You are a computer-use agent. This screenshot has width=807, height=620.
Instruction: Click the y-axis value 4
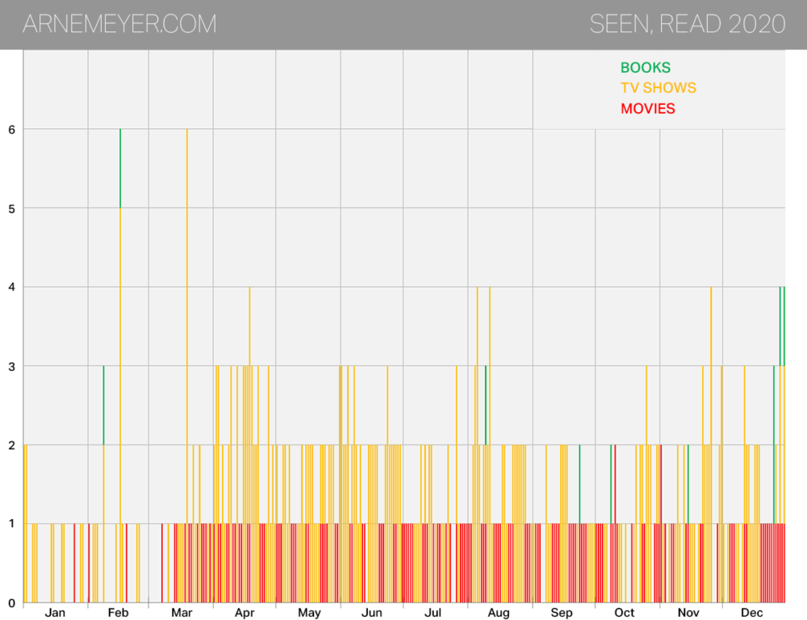pyautogui.click(x=12, y=287)
